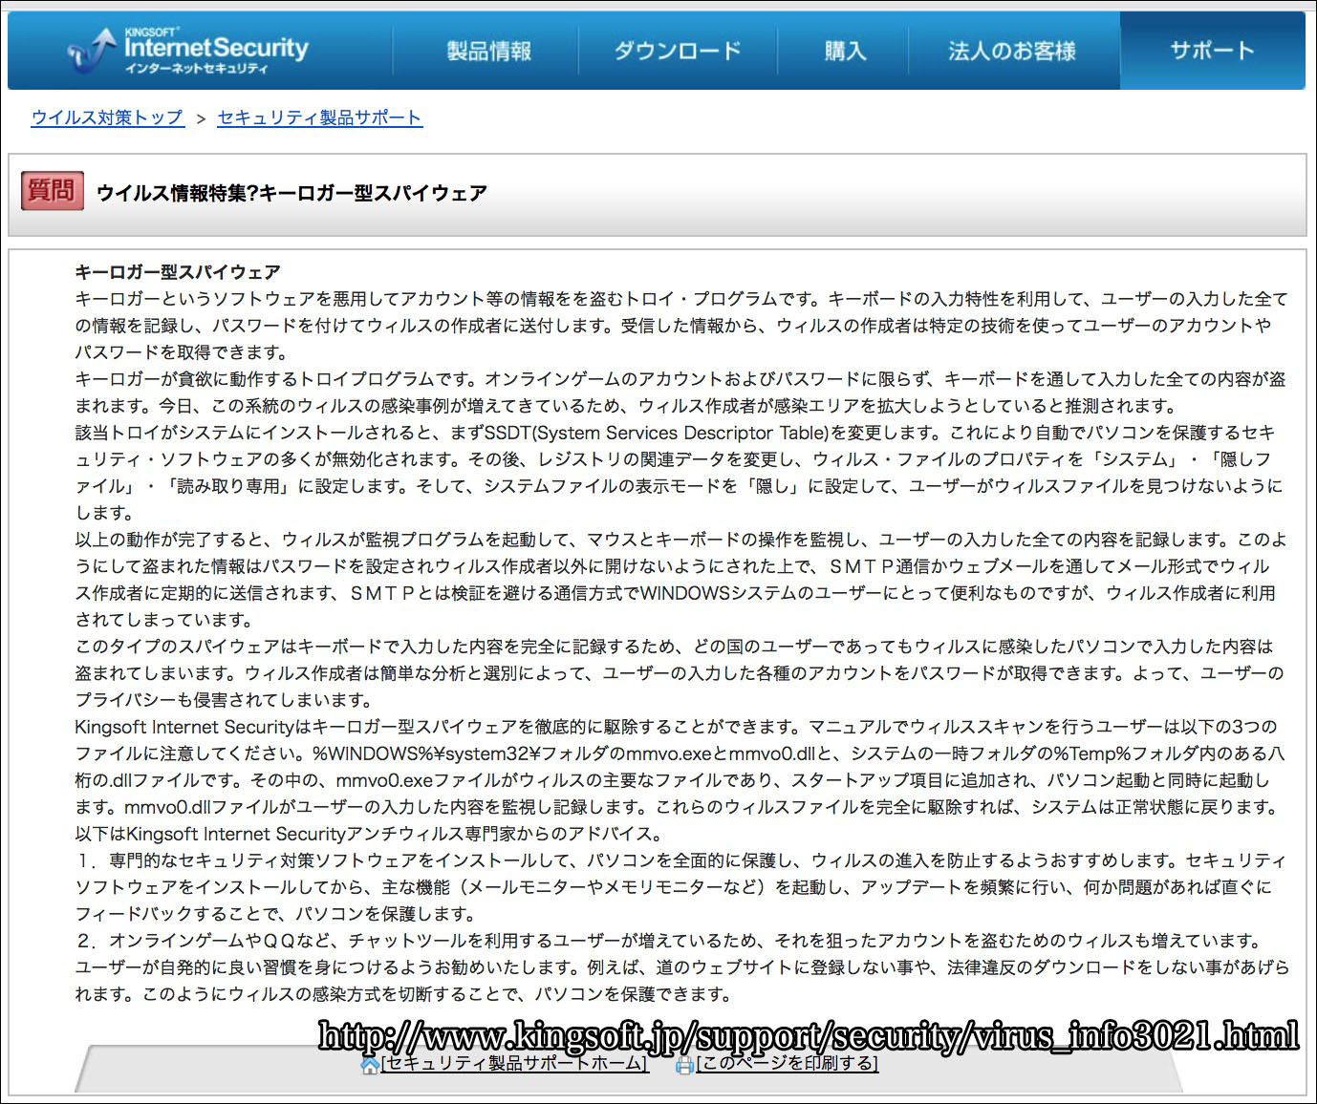This screenshot has height=1104, width=1317.
Task: Click the printer icon in the footer
Action: click(684, 1065)
